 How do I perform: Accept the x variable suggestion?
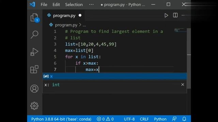coord(114,76)
